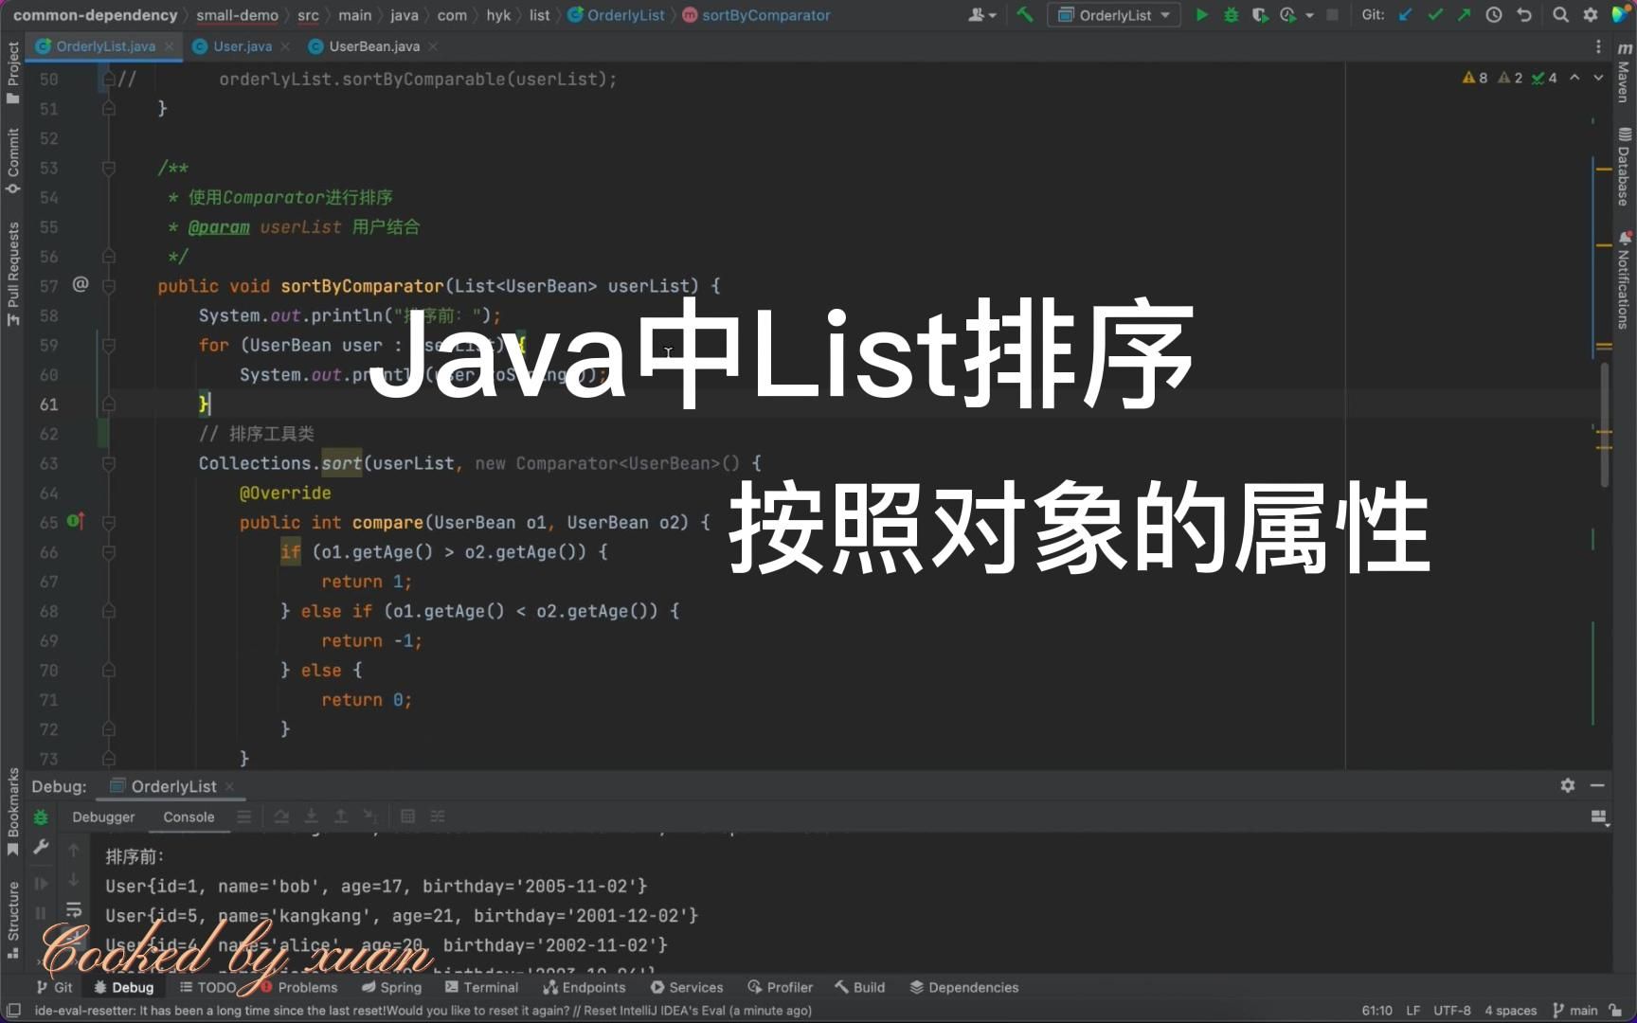Open the Database side panel
Image resolution: width=1637 pixels, height=1023 pixels.
pyautogui.click(x=1624, y=167)
